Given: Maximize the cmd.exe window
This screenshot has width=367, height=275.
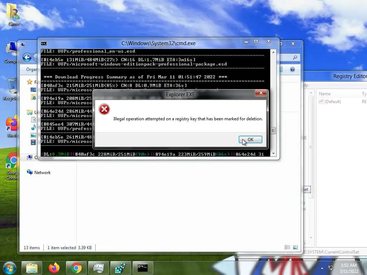Looking at the screenshot, I should [256, 42].
